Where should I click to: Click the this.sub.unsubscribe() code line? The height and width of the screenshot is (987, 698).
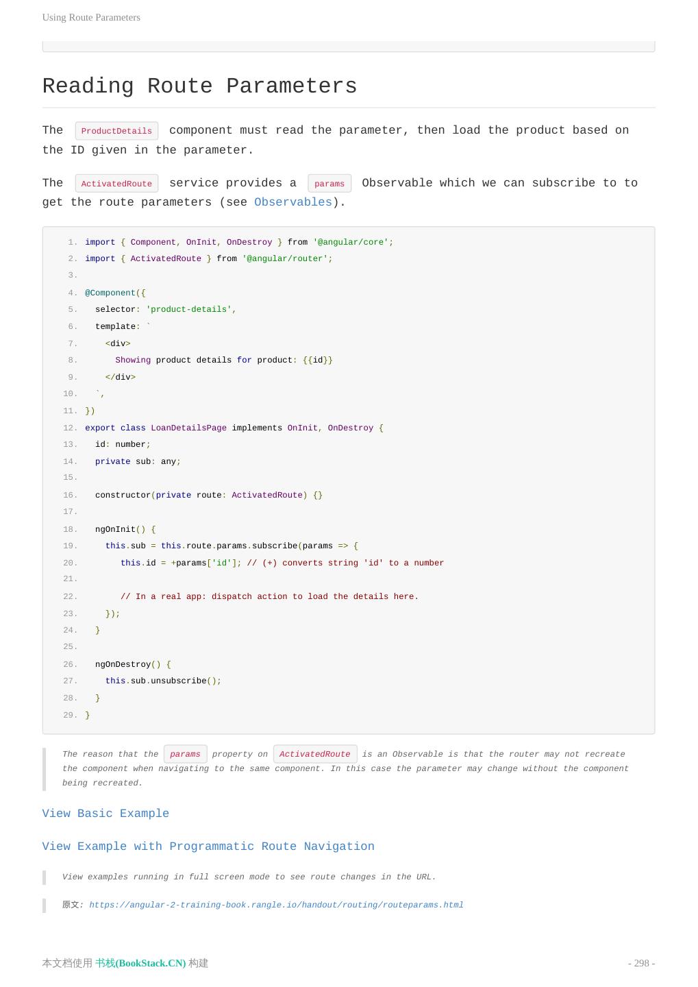click(163, 681)
